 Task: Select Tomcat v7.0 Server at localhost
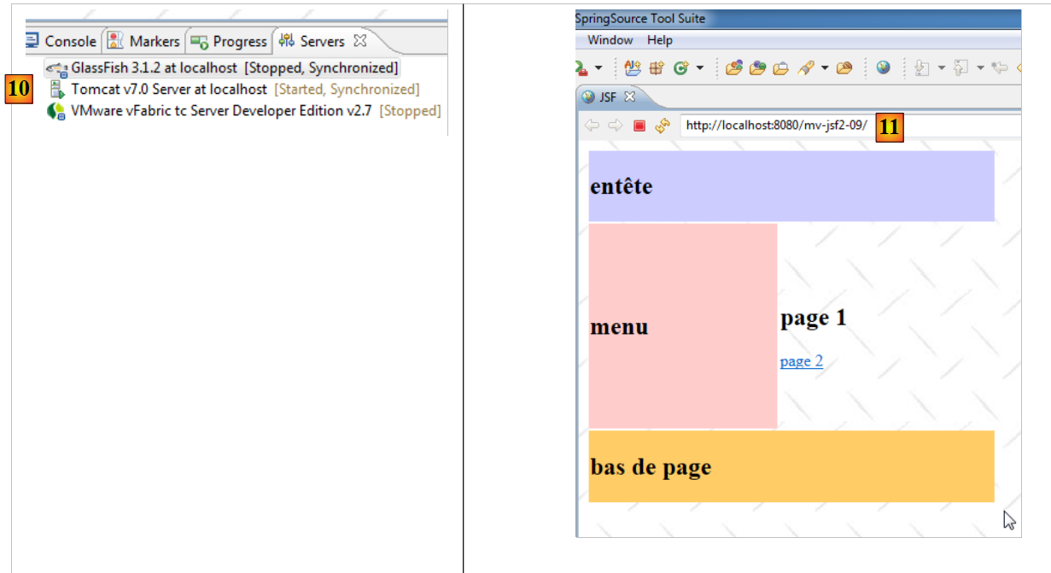tap(169, 89)
